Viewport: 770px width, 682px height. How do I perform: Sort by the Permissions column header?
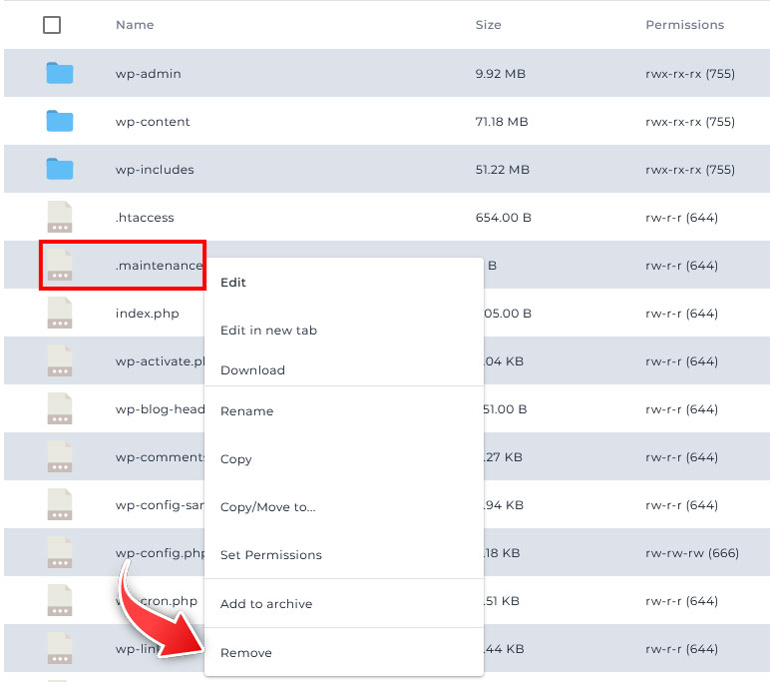pos(684,25)
